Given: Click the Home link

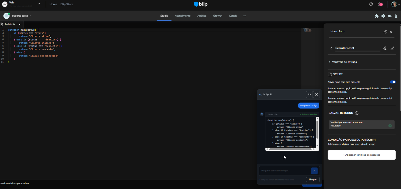Looking at the screenshot, I should 53,4.
